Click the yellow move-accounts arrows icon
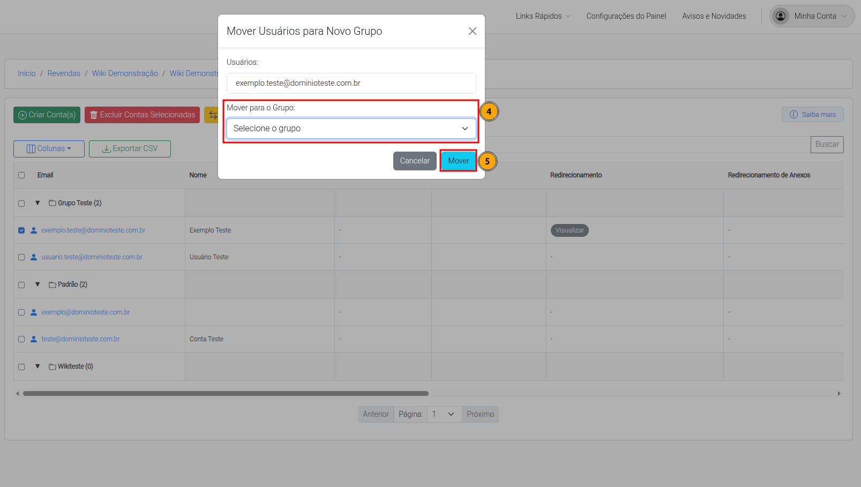Viewport: 861px width, 487px height. (213, 115)
